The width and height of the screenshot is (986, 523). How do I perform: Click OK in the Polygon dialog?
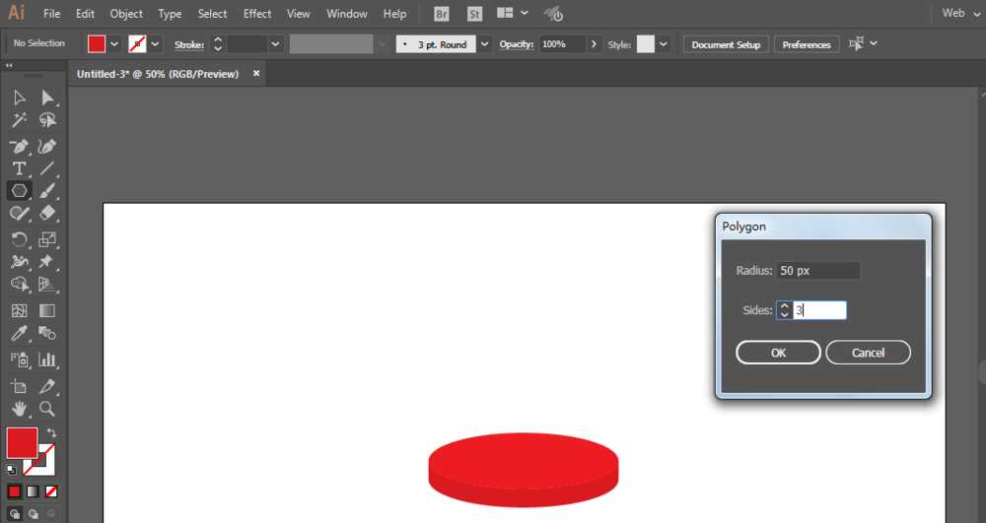(x=778, y=353)
